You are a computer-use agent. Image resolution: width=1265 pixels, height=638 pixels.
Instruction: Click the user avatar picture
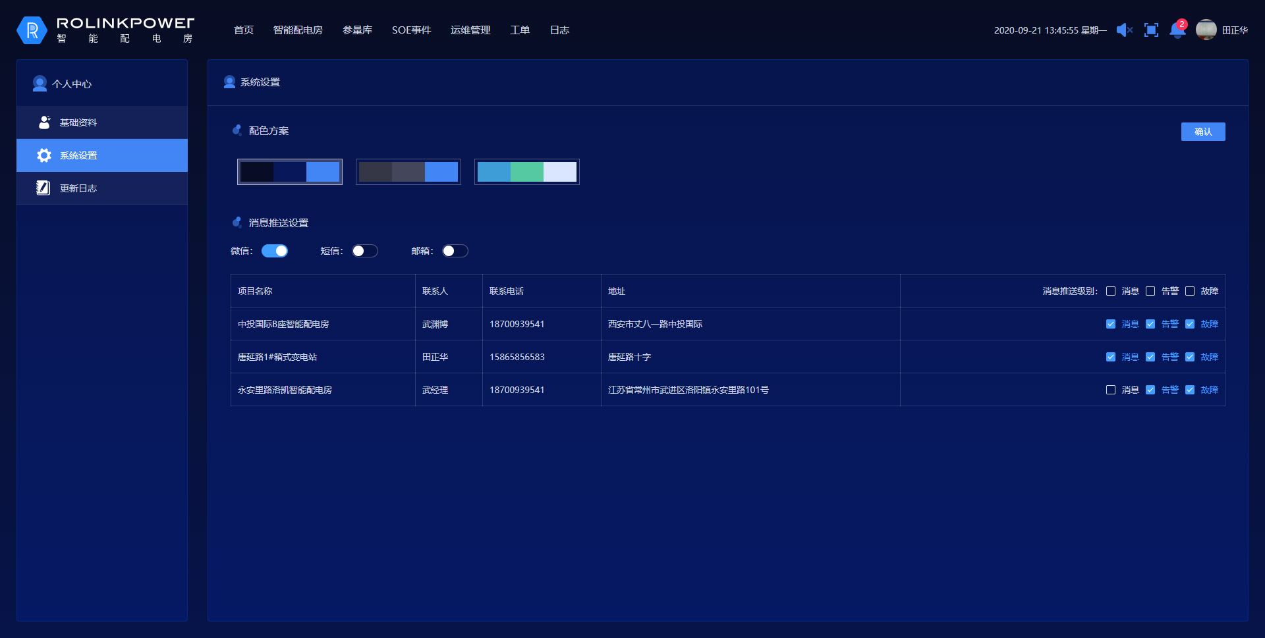tap(1206, 30)
